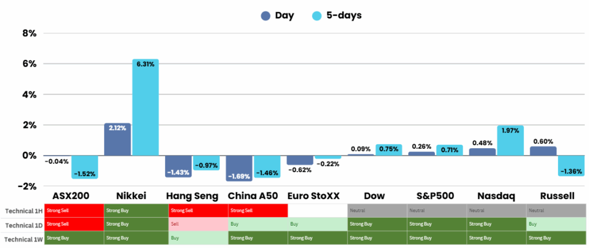Select the Russell -1.36% 5-days bar
This screenshot has width=589, height=248.
coord(572,165)
